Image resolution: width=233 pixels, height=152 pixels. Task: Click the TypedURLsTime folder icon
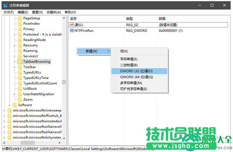pyautogui.click(x=20, y=78)
